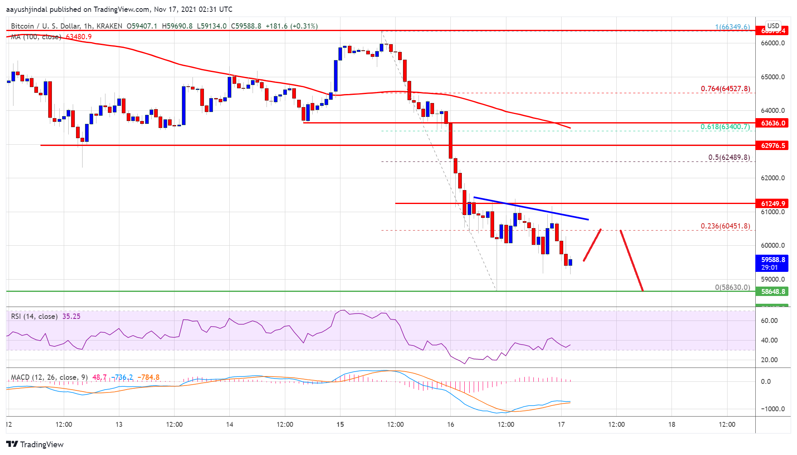Select the 61249.9 resistance price label
Viewport: 797px width, 455px height.
point(772,204)
